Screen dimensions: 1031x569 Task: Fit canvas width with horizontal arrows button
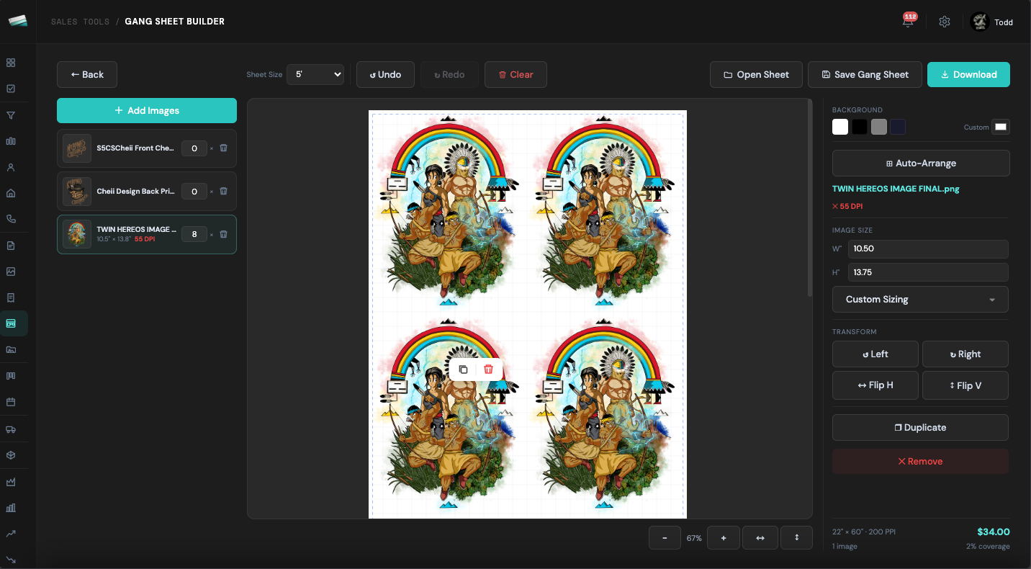click(760, 538)
